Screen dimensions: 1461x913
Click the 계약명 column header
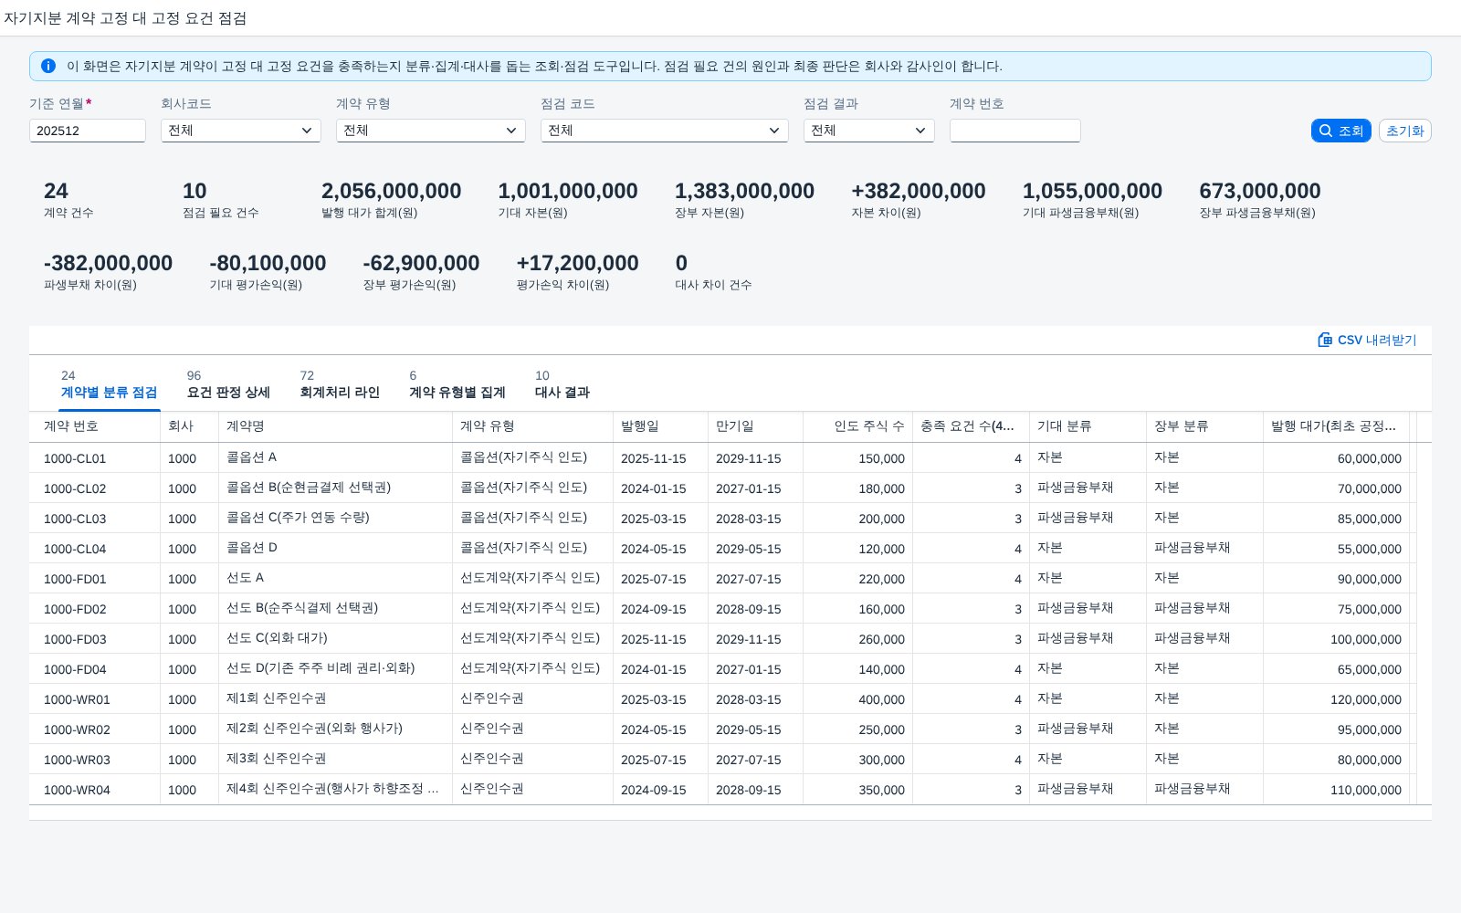(336, 426)
